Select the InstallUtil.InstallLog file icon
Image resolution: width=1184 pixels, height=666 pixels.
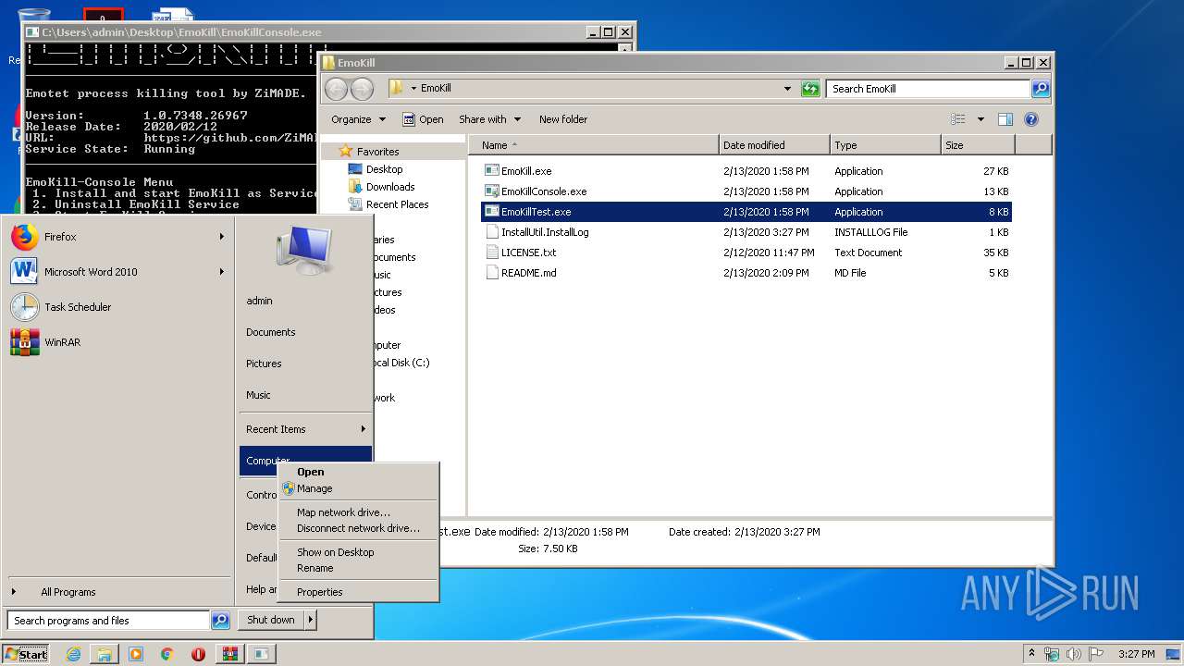[x=492, y=232]
